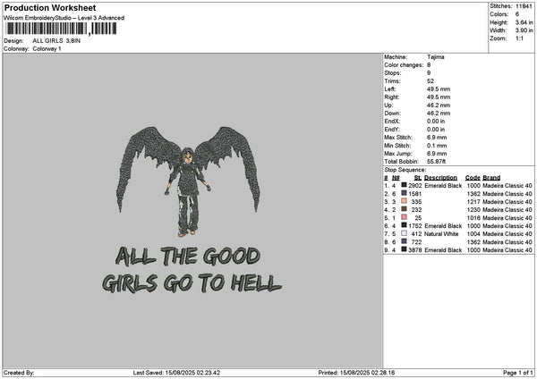Screen dimensions: 537x379
Task: Select the purple swatch in stop row 2
Action: pyautogui.click(x=405, y=193)
